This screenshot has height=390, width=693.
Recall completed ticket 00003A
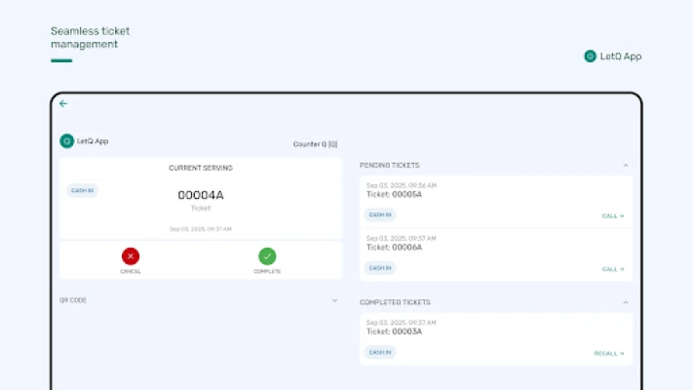(x=609, y=353)
